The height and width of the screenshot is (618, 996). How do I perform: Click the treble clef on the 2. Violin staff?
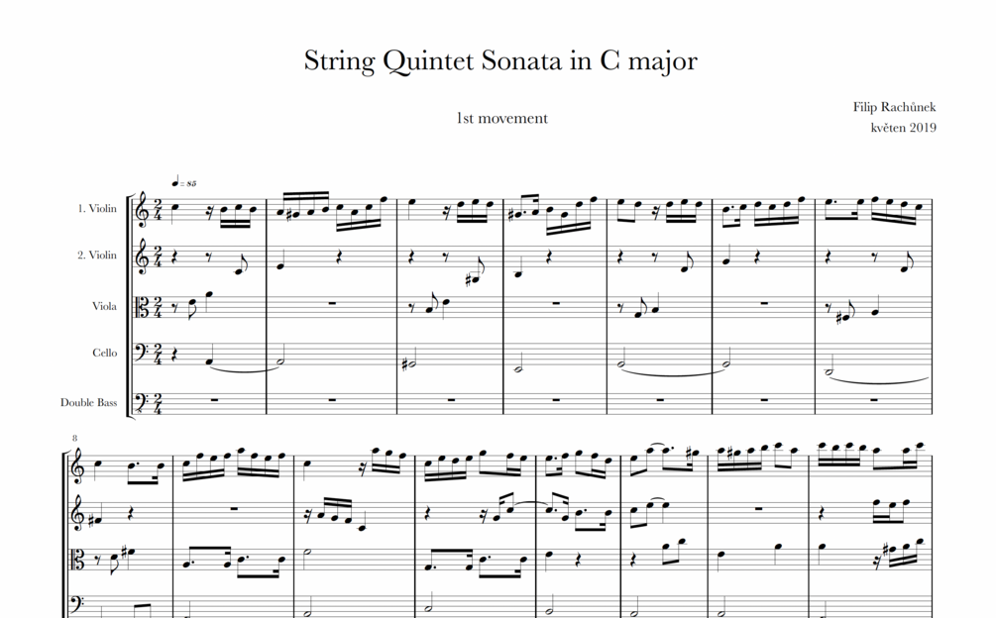[142, 257]
